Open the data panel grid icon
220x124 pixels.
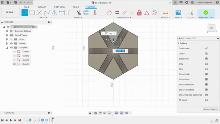[x=2, y=2]
